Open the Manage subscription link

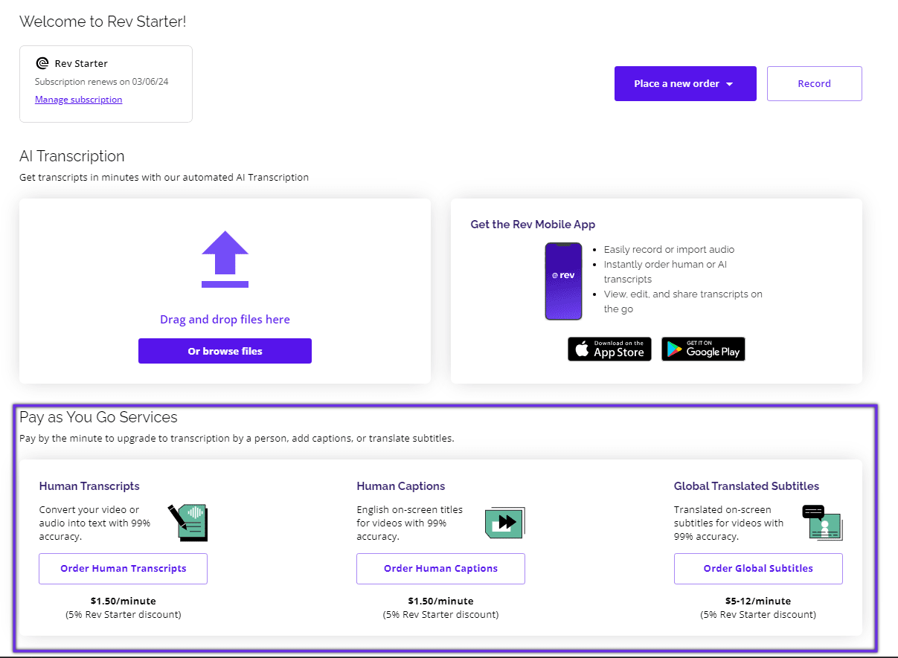tap(78, 100)
